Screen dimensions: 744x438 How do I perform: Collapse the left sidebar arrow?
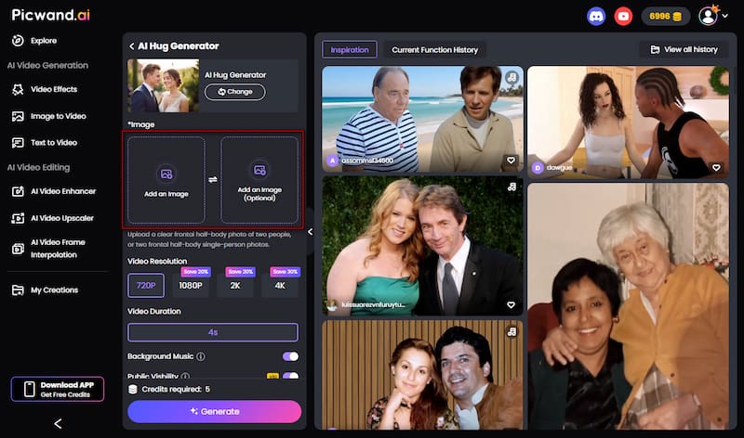tap(58, 423)
